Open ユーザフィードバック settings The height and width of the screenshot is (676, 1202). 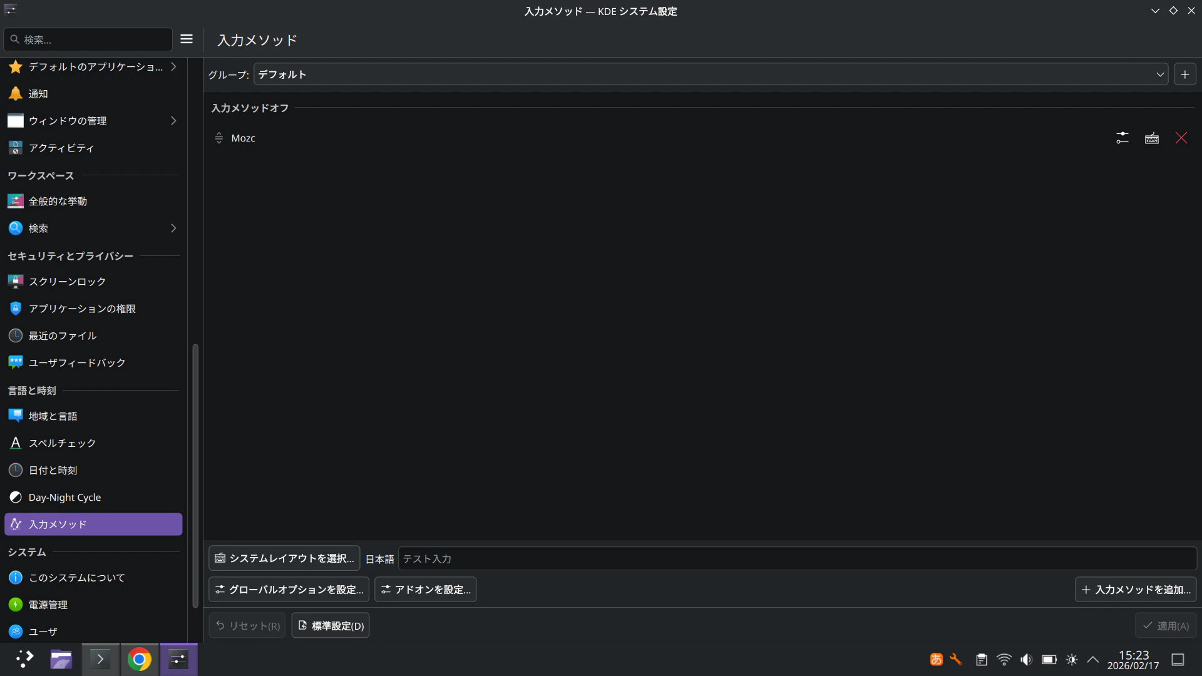click(x=93, y=362)
